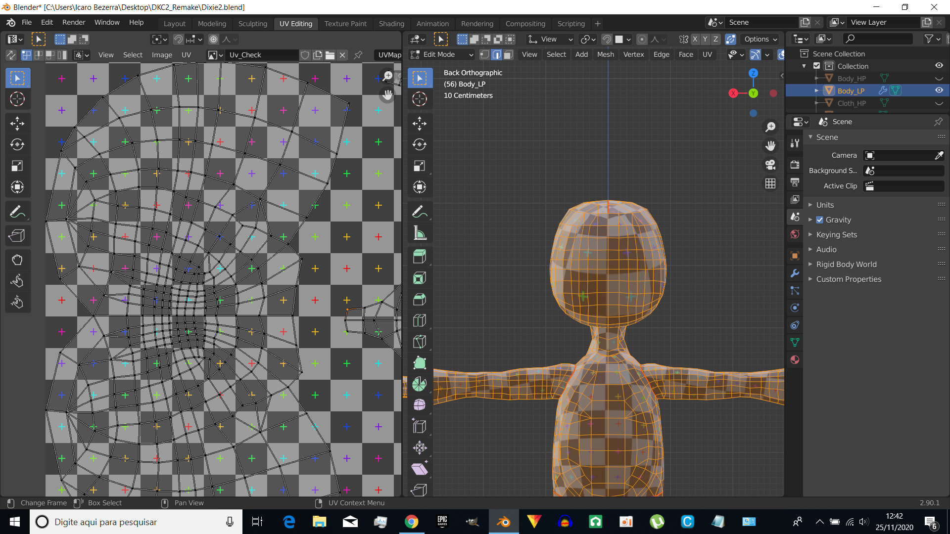Open the Material properties tab
Screen dimensions: 950x534
[795, 360]
